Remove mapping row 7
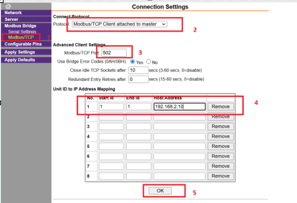The height and width of the screenshot is (203, 297). pos(221,166)
